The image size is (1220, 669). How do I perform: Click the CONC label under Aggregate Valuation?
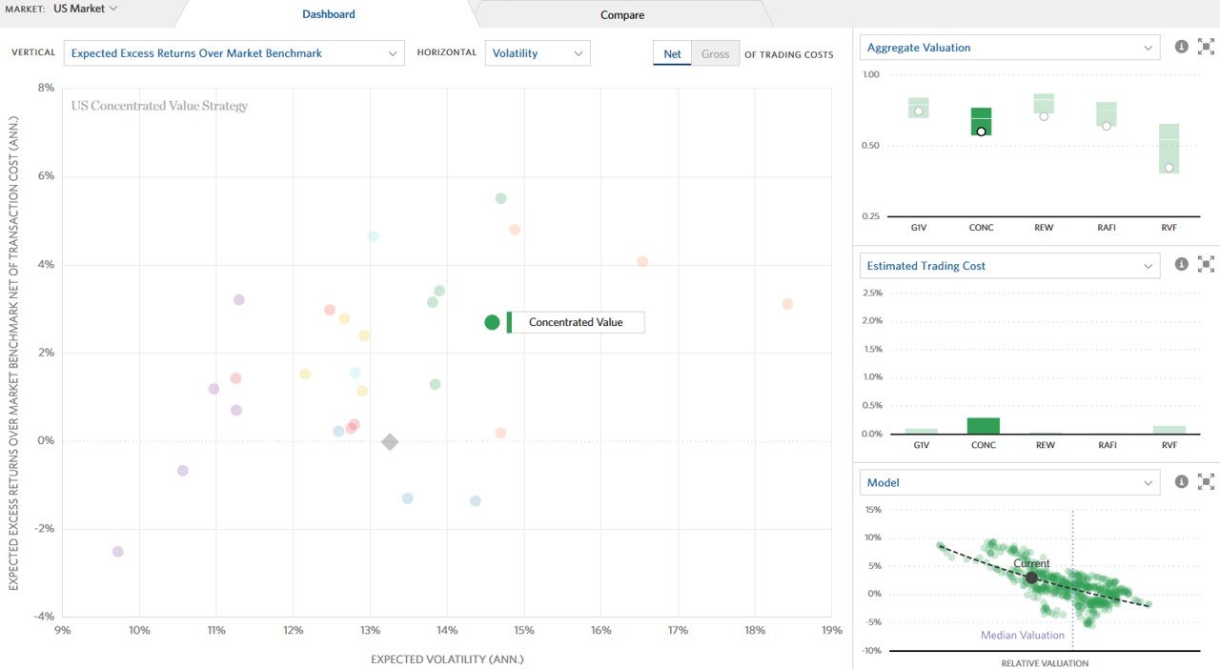tap(981, 228)
